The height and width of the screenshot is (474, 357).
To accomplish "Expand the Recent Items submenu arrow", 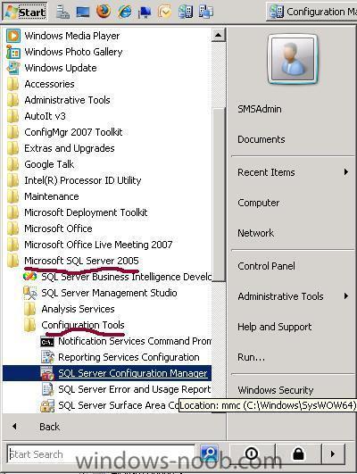I will 346,172.
